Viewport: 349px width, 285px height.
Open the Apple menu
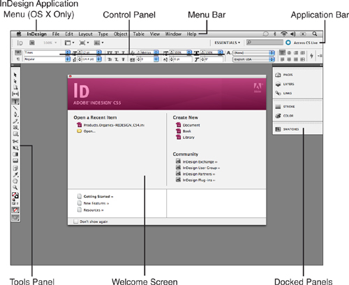(x=19, y=34)
